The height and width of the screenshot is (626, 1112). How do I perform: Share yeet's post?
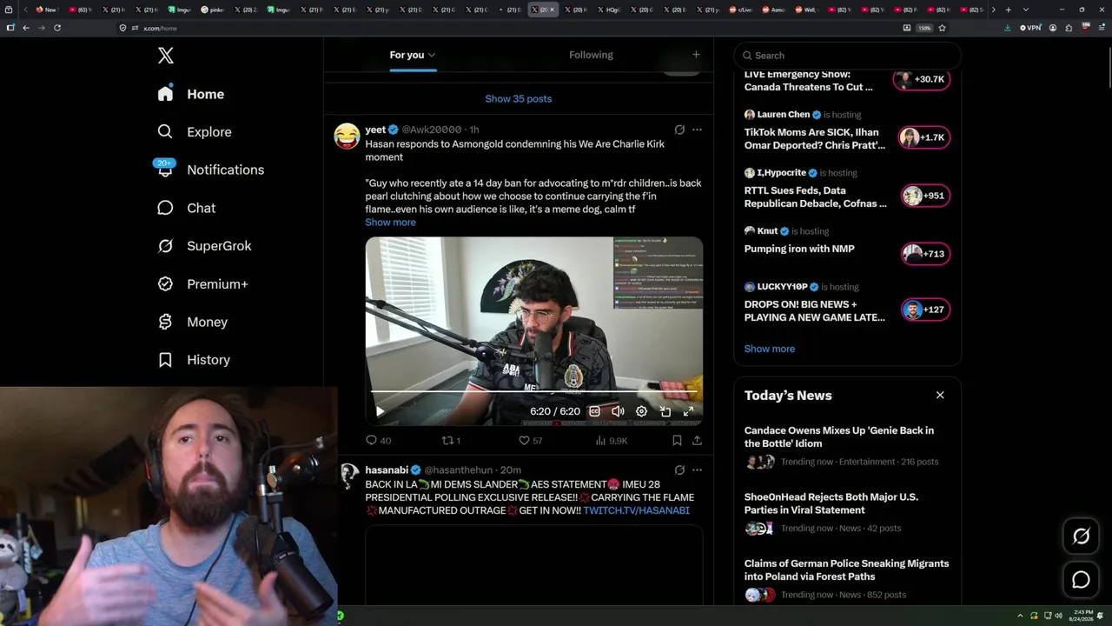697,441
